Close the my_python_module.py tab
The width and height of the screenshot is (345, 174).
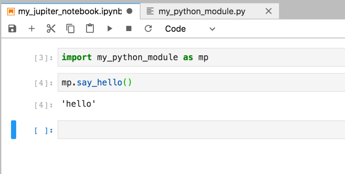[268, 11]
